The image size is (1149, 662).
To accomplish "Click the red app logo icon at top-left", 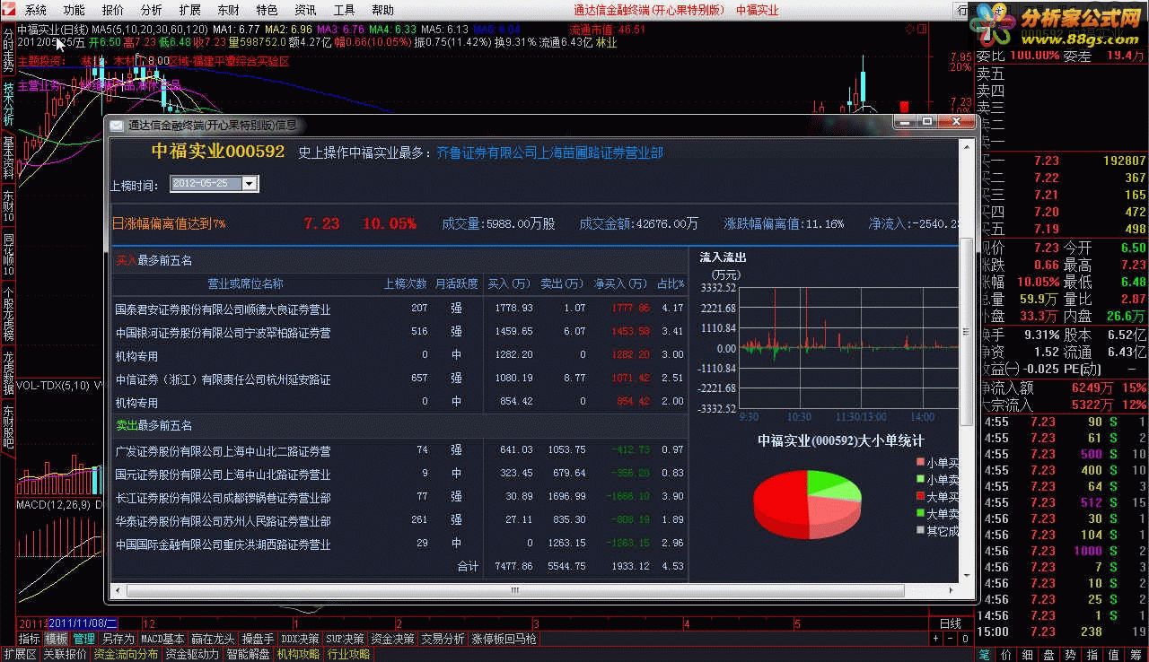I will [9, 10].
